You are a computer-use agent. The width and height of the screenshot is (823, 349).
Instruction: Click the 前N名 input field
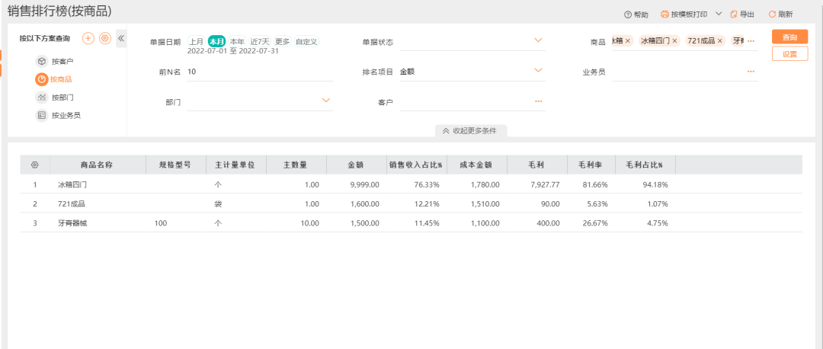coord(259,72)
